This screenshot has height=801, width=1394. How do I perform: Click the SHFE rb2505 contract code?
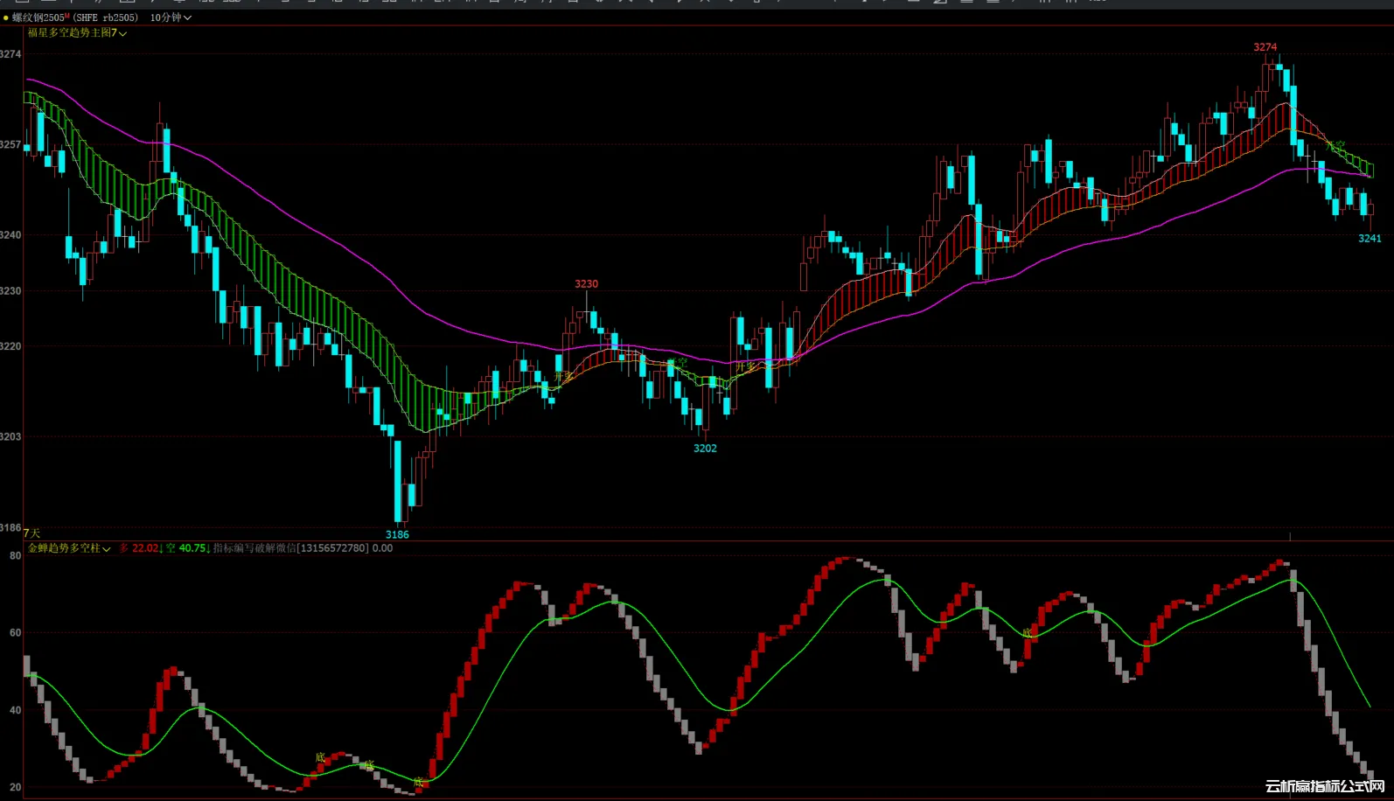pos(107,17)
